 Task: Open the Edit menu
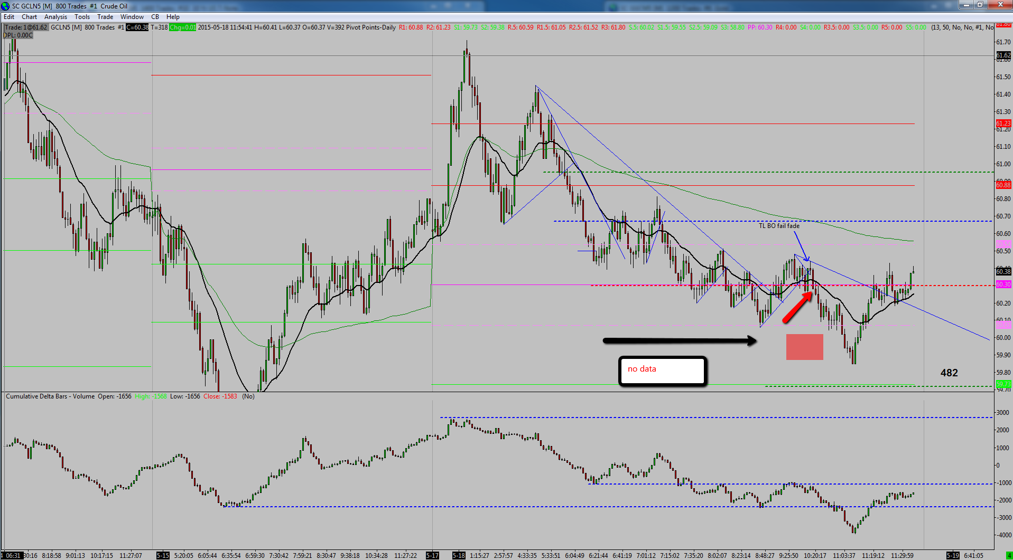coord(9,17)
